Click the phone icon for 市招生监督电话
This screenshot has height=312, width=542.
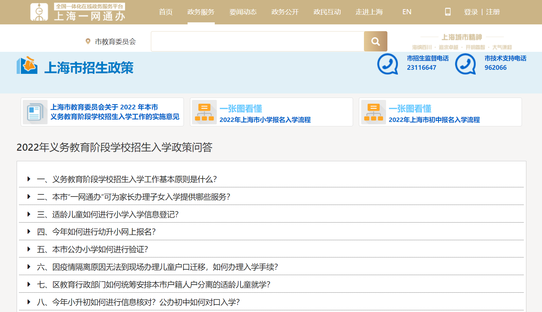pos(388,64)
